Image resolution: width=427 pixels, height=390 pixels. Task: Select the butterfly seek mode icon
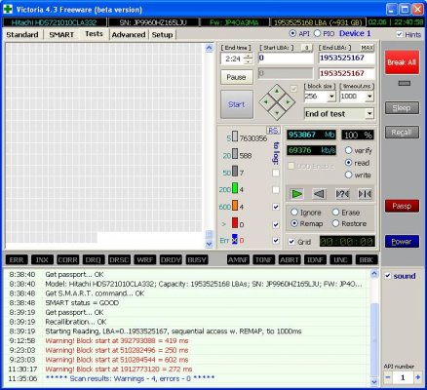(365, 194)
